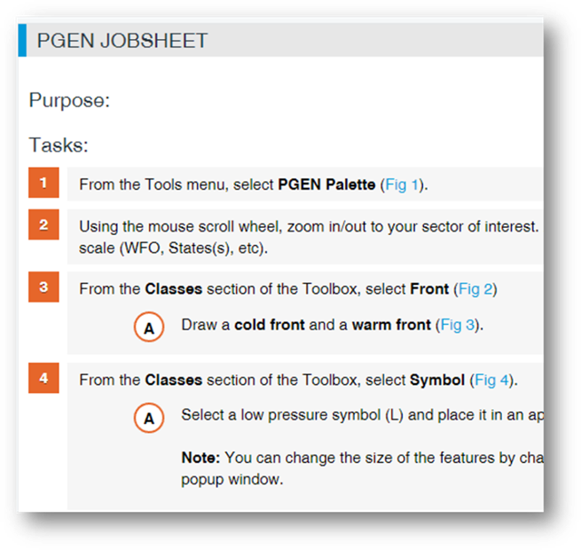Open the Fig 4 link

[491, 381]
